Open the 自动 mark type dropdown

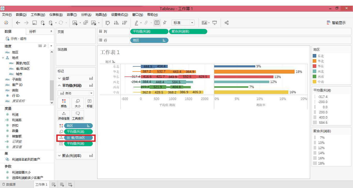[76, 93]
